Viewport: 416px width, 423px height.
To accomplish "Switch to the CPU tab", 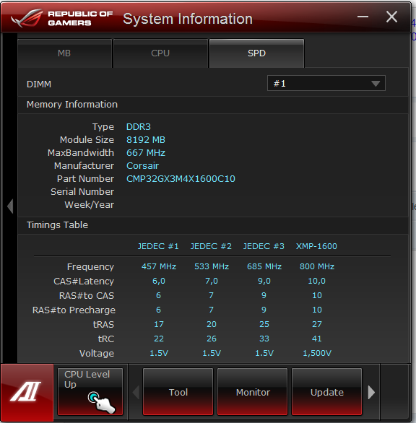I will pos(160,53).
